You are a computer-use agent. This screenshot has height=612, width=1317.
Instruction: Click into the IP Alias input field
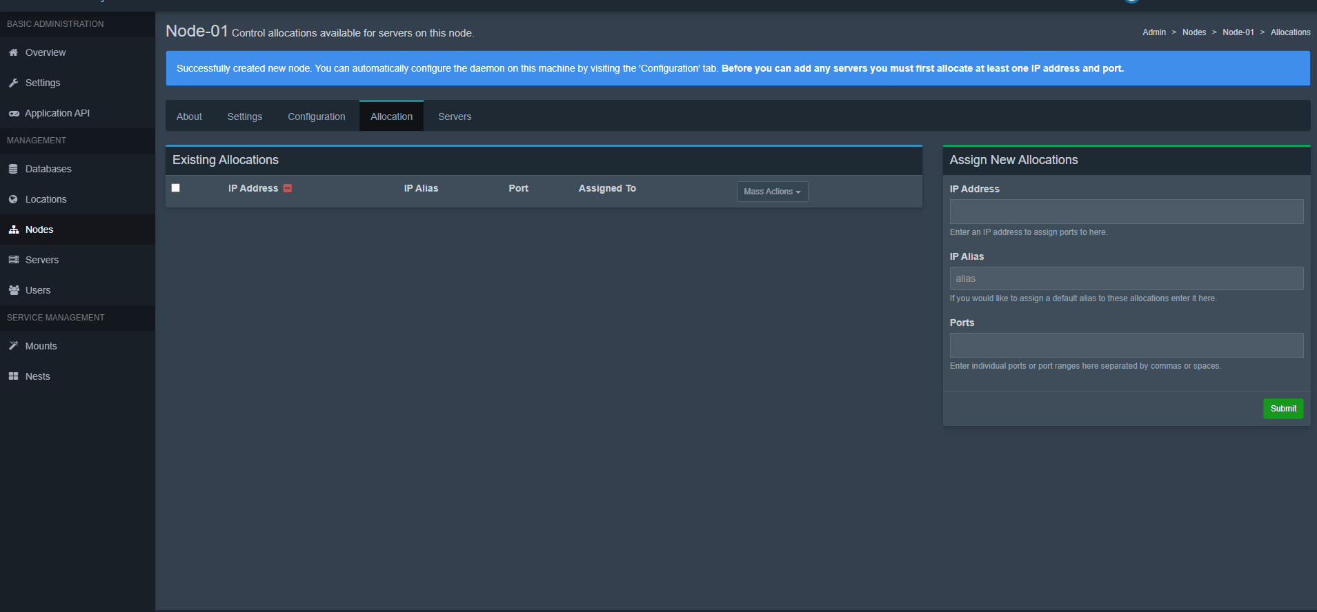coord(1126,278)
